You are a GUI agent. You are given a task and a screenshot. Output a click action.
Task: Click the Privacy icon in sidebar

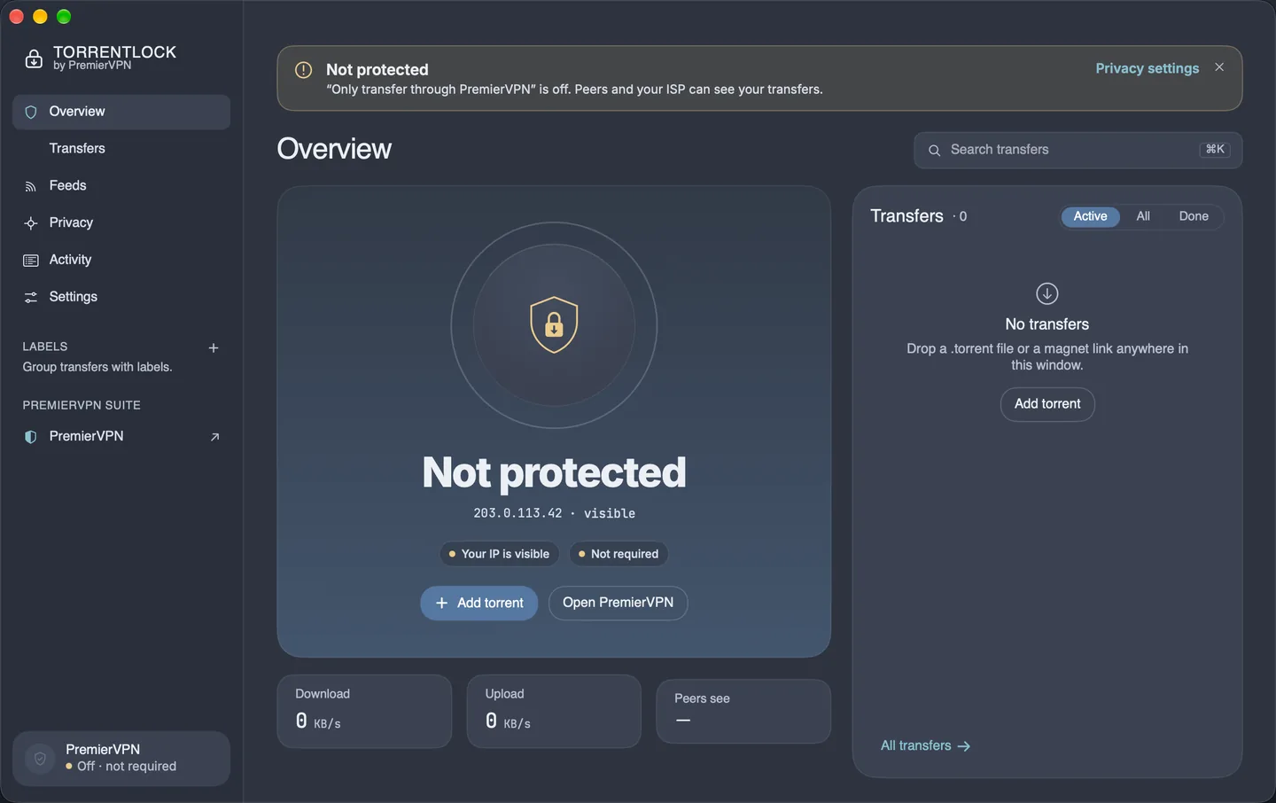pyautogui.click(x=31, y=223)
